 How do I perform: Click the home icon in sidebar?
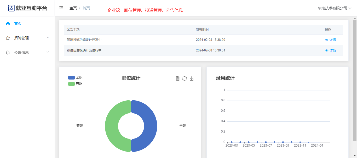click(8, 23)
